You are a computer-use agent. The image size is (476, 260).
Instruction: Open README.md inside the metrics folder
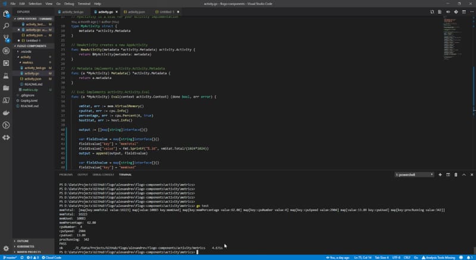33,84
